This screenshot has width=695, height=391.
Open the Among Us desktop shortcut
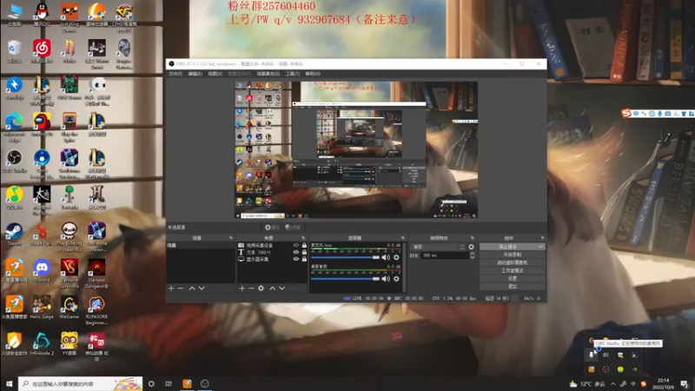pyautogui.click(x=42, y=124)
